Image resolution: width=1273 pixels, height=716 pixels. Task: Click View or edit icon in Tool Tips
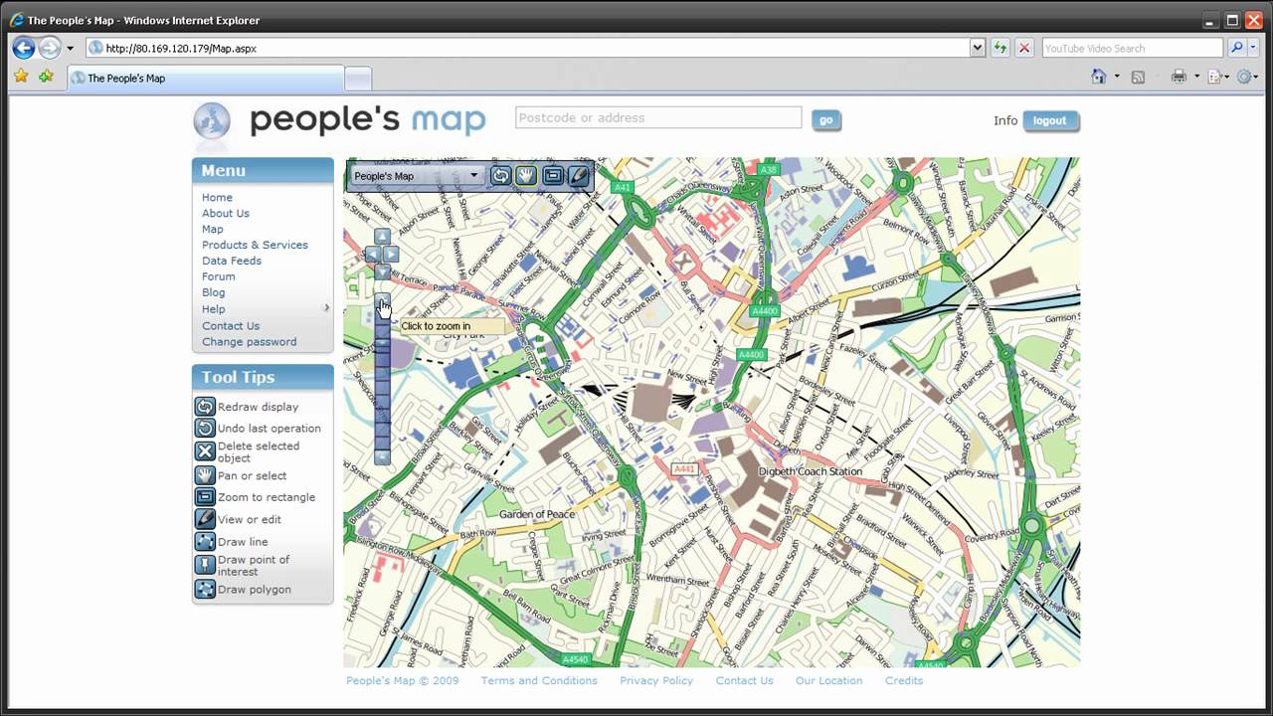(x=205, y=519)
